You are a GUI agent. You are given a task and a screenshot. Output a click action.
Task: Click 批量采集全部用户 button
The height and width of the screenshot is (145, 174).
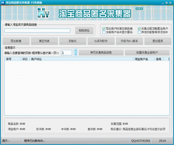pos(147,52)
